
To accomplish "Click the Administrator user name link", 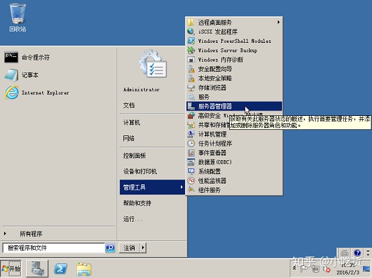I will click(x=141, y=89).
